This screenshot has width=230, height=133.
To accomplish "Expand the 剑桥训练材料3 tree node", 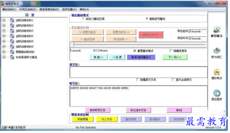I will (4, 31).
